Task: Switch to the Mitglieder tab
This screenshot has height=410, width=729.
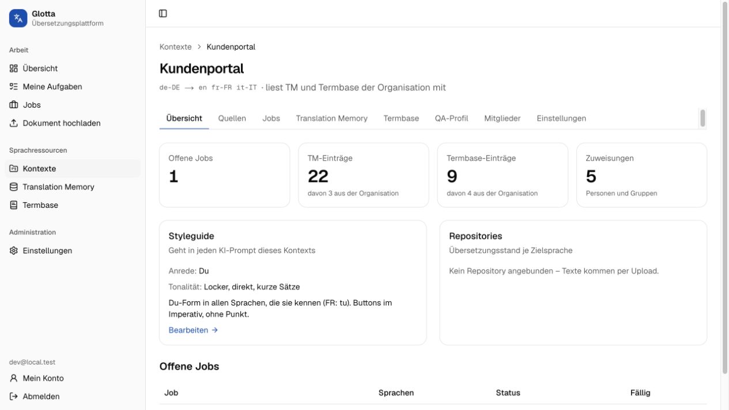Action: (502, 118)
